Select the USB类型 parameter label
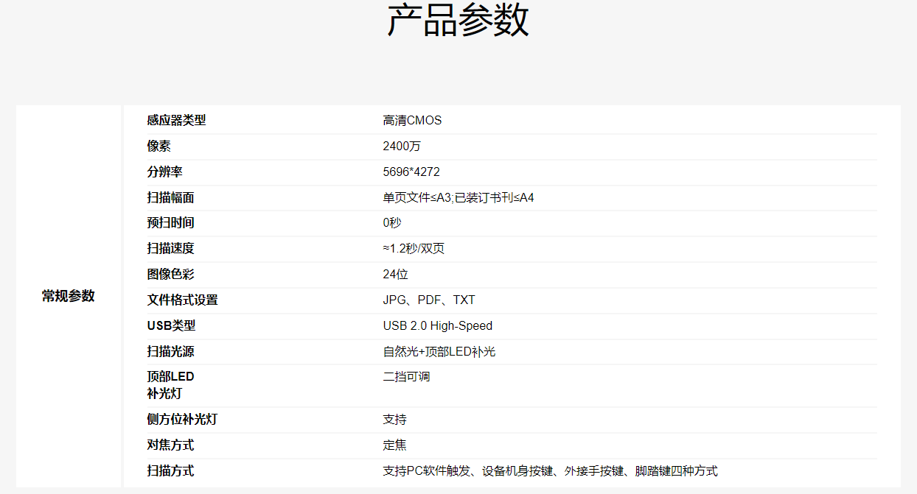917x494 pixels. [171, 326]
